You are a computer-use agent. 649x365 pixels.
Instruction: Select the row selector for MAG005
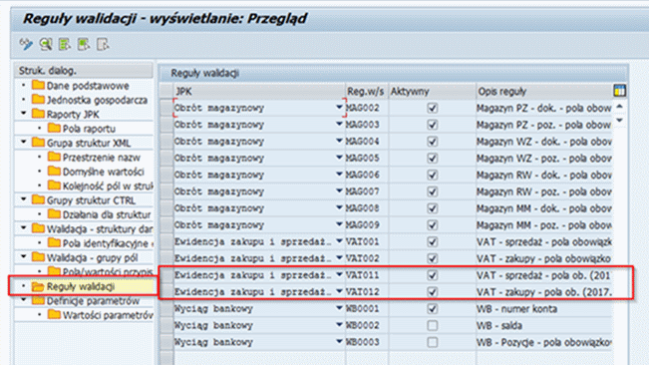(166, 159)
